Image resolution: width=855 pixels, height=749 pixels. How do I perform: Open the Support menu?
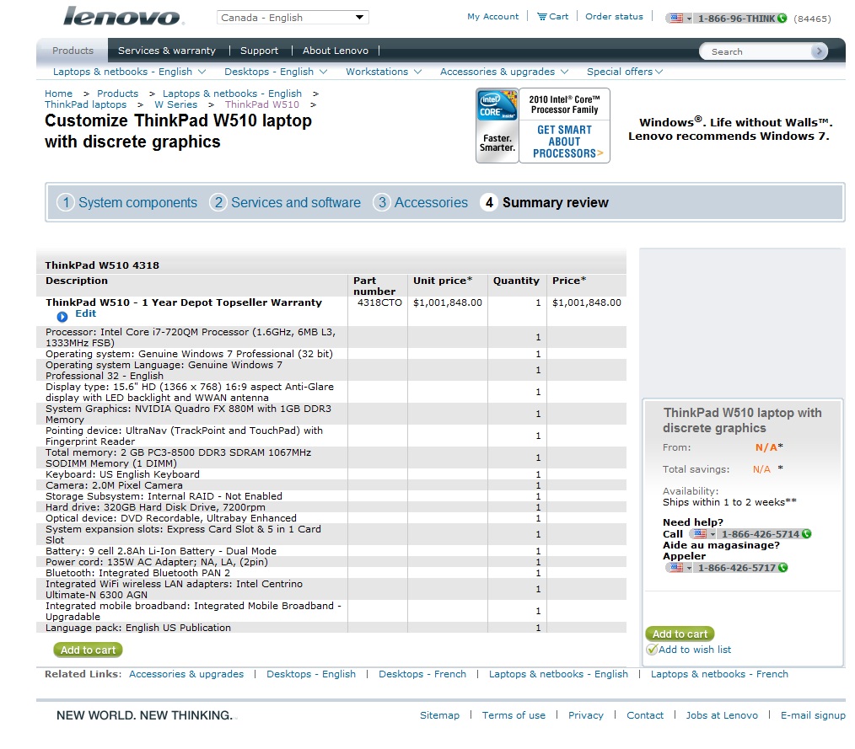coord(259,51)
